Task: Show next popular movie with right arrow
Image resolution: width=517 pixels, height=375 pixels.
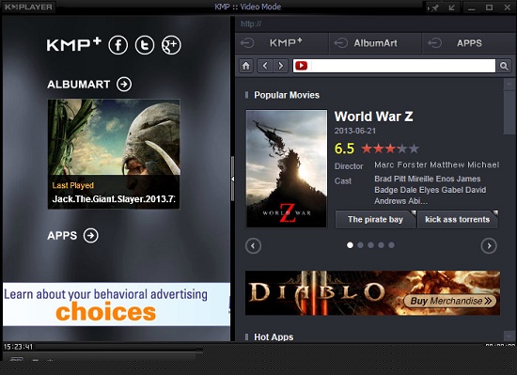Action: coord(489,246)
